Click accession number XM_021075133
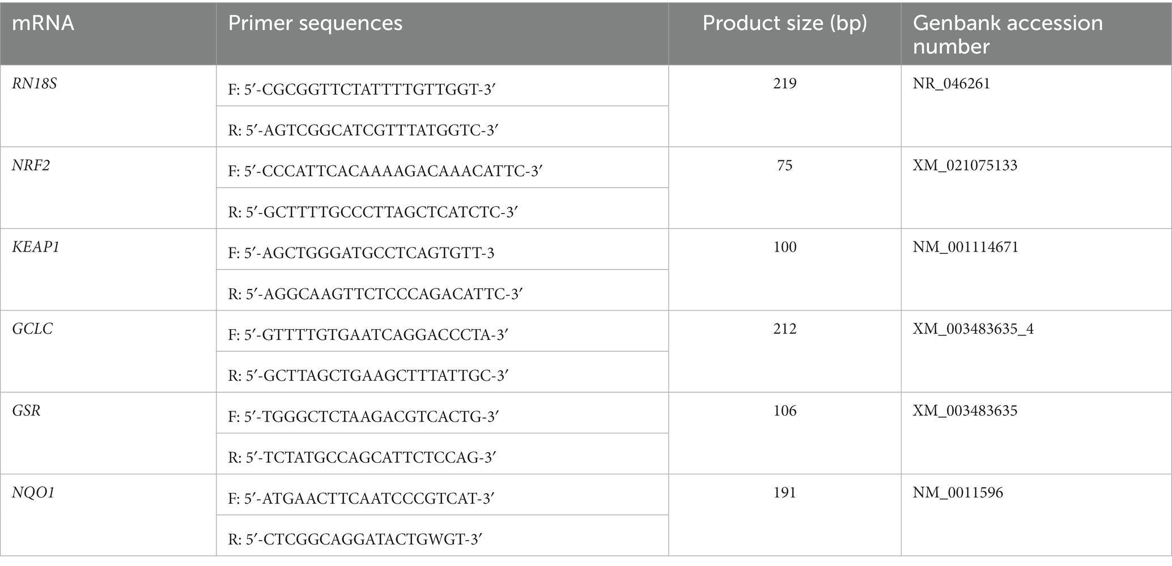Screen dimensions: 1172x566 (x=965, y=165)
